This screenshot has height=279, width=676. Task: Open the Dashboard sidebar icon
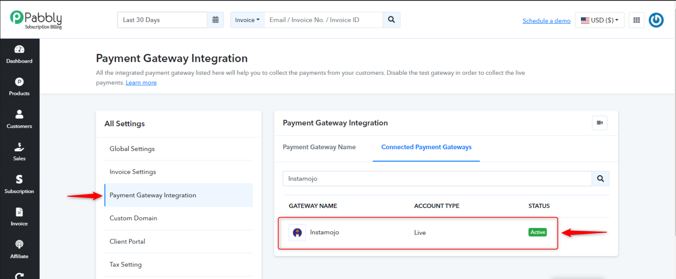click(x=19, y=54)
